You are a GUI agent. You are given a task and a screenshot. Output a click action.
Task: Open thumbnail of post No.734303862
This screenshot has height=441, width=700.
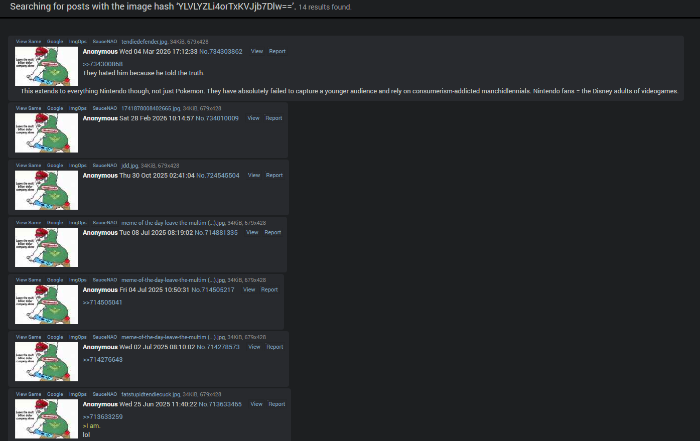coord(46,66)
